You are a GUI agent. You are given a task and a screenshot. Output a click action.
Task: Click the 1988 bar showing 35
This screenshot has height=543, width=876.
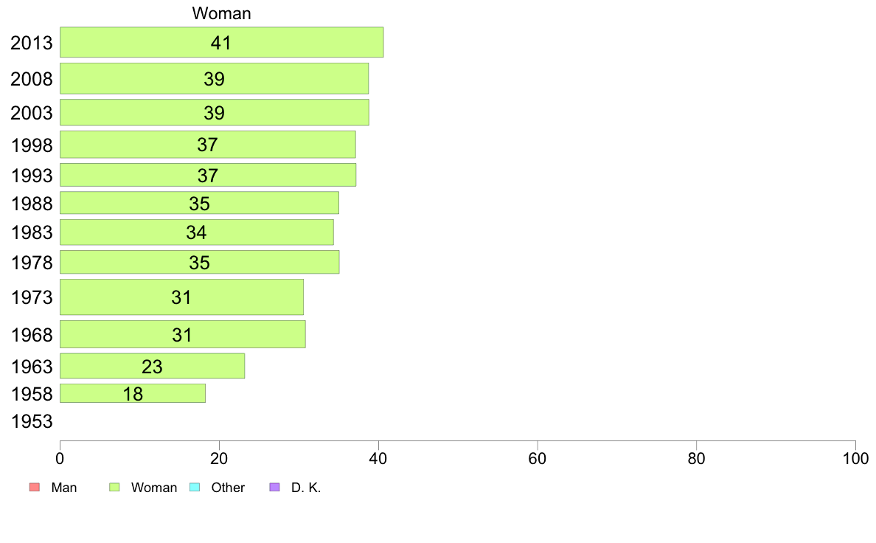coord(199,203)
